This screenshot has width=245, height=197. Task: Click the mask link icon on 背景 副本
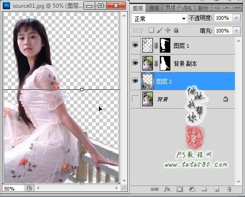coord(156,63)
